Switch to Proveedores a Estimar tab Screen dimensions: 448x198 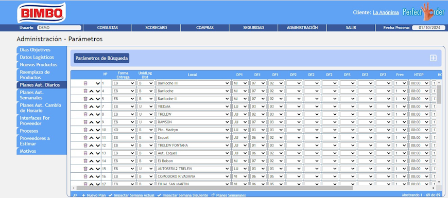(41, 141)
